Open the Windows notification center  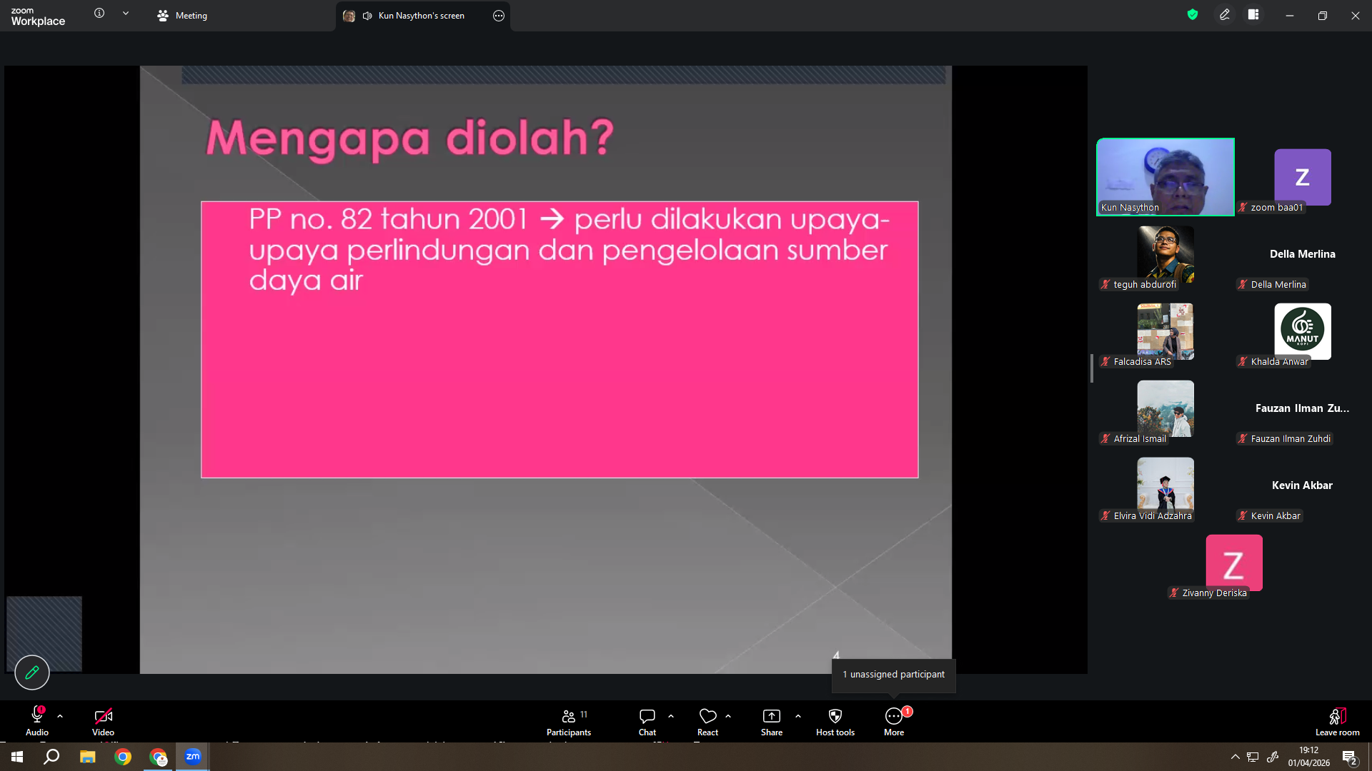(1349, 757)
